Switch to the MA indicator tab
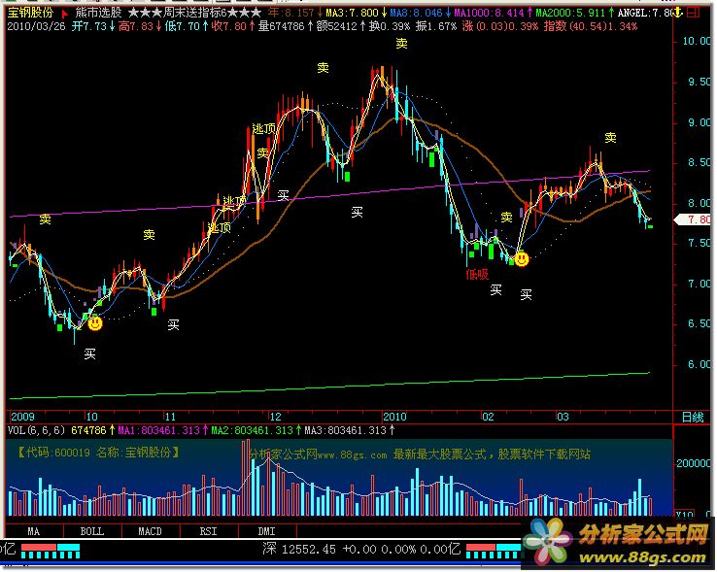The height and width of the screenshot is (572, 717). click(x=34, y=531)
